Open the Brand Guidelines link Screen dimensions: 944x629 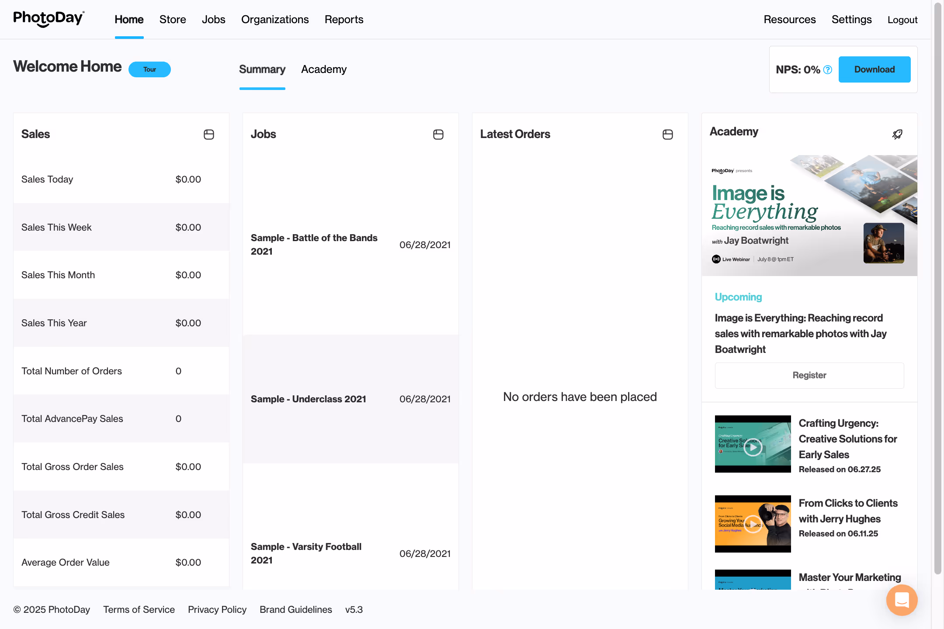296,610
